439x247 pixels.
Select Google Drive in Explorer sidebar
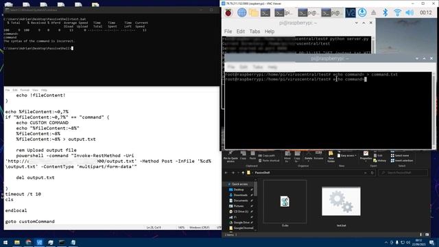pos(241,222)
